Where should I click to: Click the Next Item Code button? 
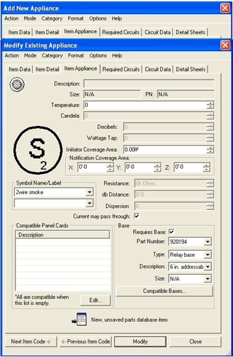click(x=31, y=342)
